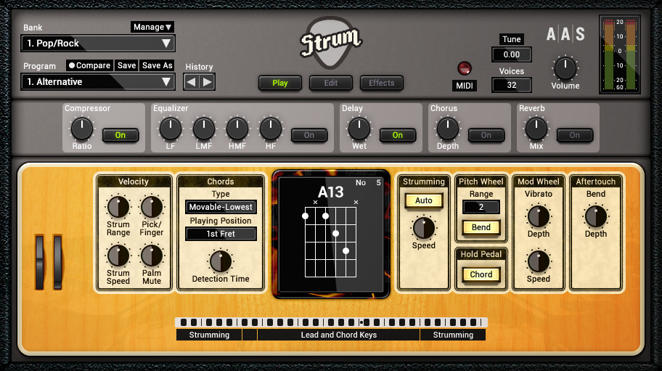Toggle the Compressor On switch
Image resolution: width=662 pixels, height=371 pixels.
pyautogui.click(x=120, y=135)
